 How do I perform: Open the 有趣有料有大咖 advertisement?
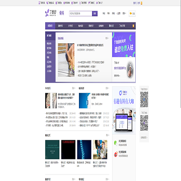(x=124, y=110)
